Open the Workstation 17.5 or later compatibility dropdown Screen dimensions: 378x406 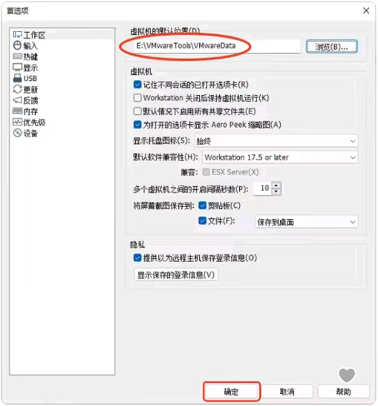click(280, 157)
